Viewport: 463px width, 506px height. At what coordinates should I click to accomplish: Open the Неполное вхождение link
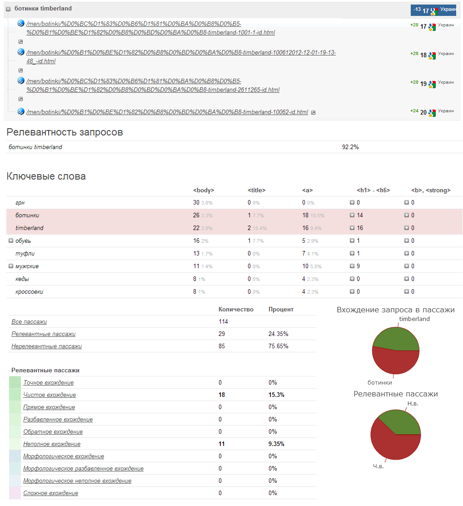pos(52,444)
